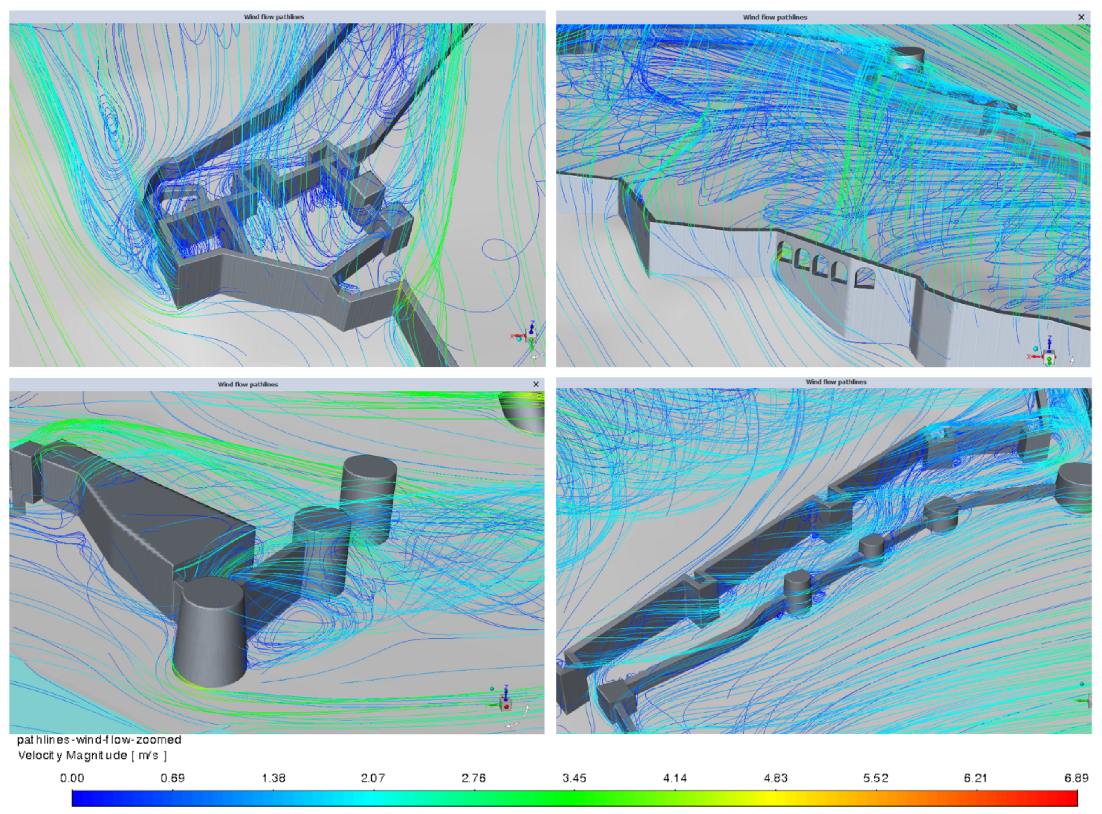The height and width of the screenshot is (814, 1102).
Task: Select top-left Wind flow pathlines title tab
Action: [274, 17]
